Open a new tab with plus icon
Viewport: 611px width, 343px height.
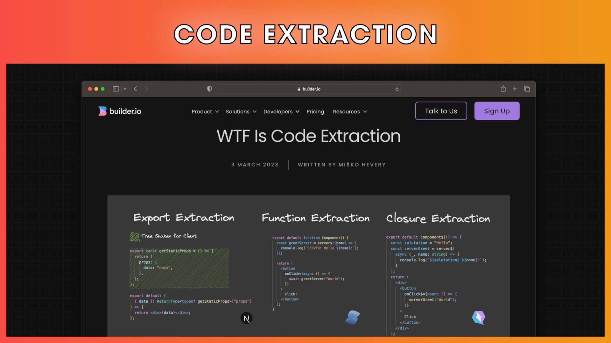[x=515, y=89]
